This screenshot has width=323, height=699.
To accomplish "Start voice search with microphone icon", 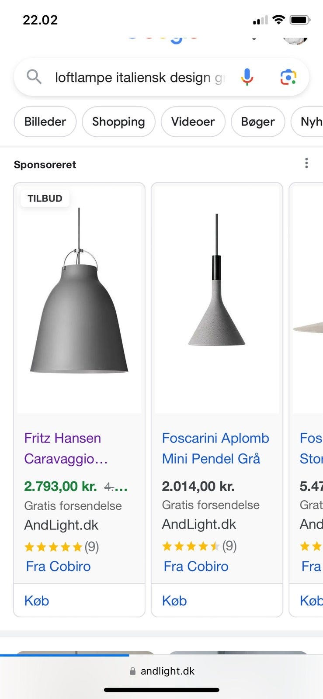I will point(247,77).
